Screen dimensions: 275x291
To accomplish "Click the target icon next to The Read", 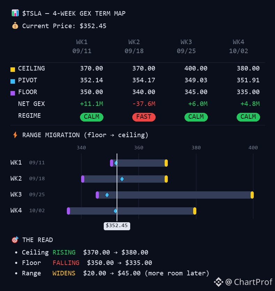I will coord(15,240).
